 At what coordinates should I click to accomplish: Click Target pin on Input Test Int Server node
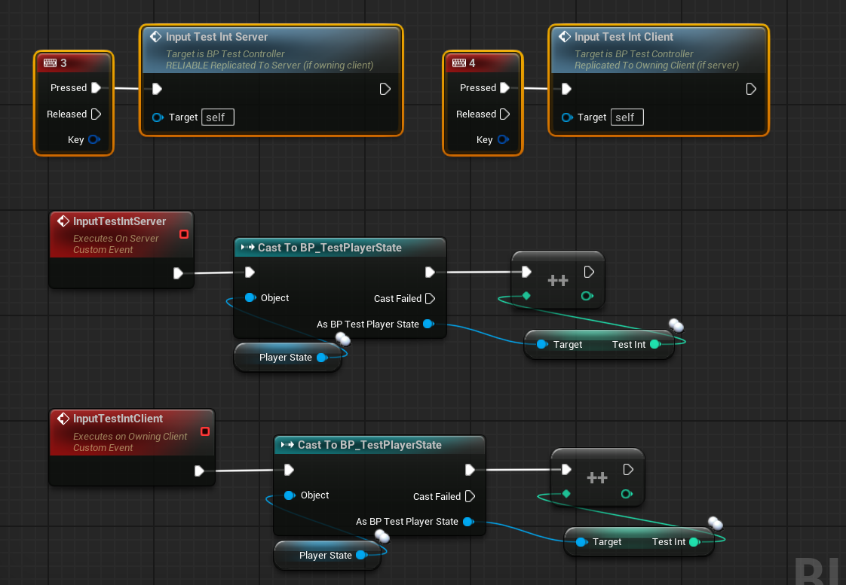[x=158, y=117]
